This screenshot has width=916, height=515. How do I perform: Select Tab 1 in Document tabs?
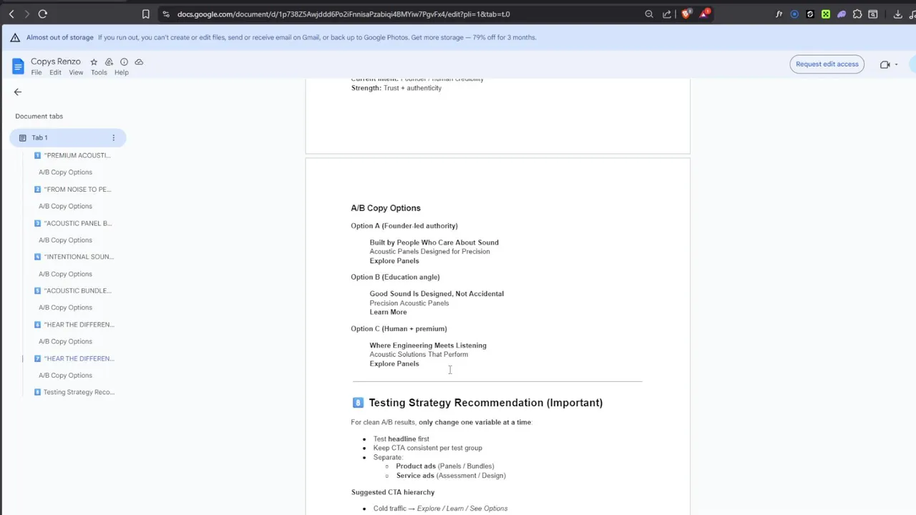pos(68,137)
